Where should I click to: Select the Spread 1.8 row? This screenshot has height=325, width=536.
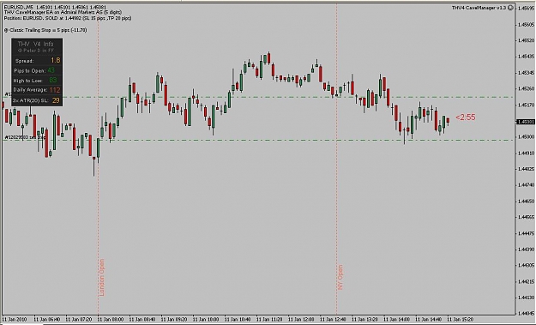coord(37,61)
